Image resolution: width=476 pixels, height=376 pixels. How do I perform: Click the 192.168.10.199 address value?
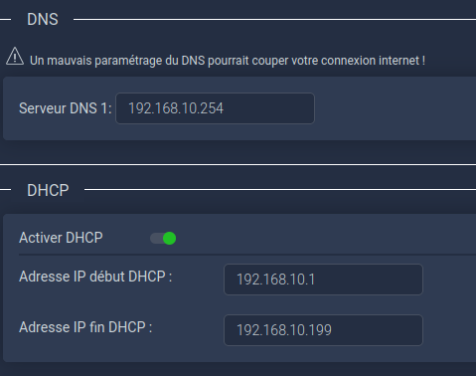284,330
